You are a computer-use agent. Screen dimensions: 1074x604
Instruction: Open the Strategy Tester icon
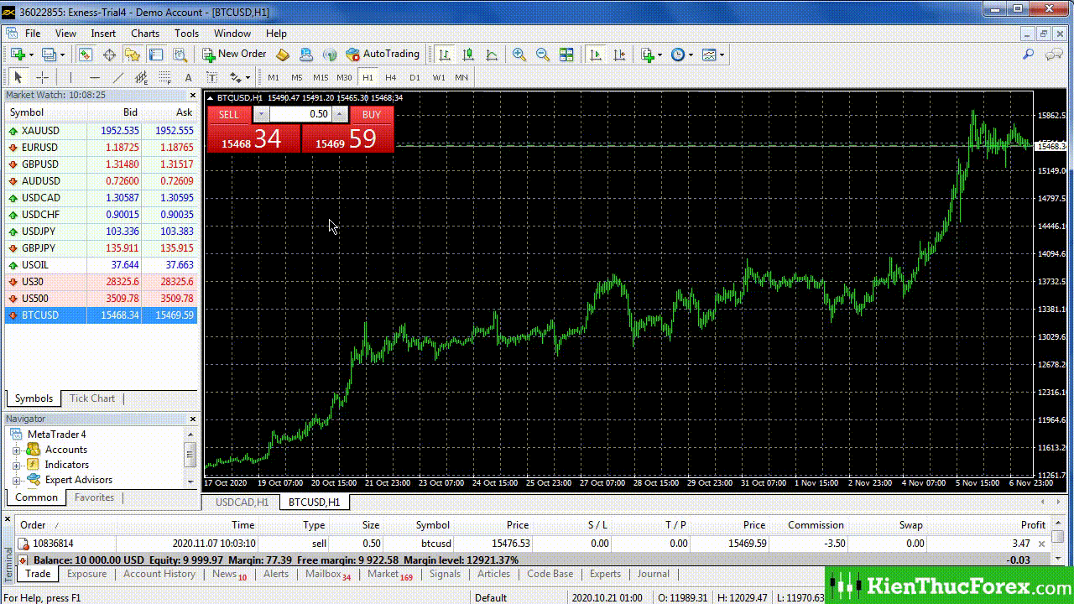click(180, 55)
